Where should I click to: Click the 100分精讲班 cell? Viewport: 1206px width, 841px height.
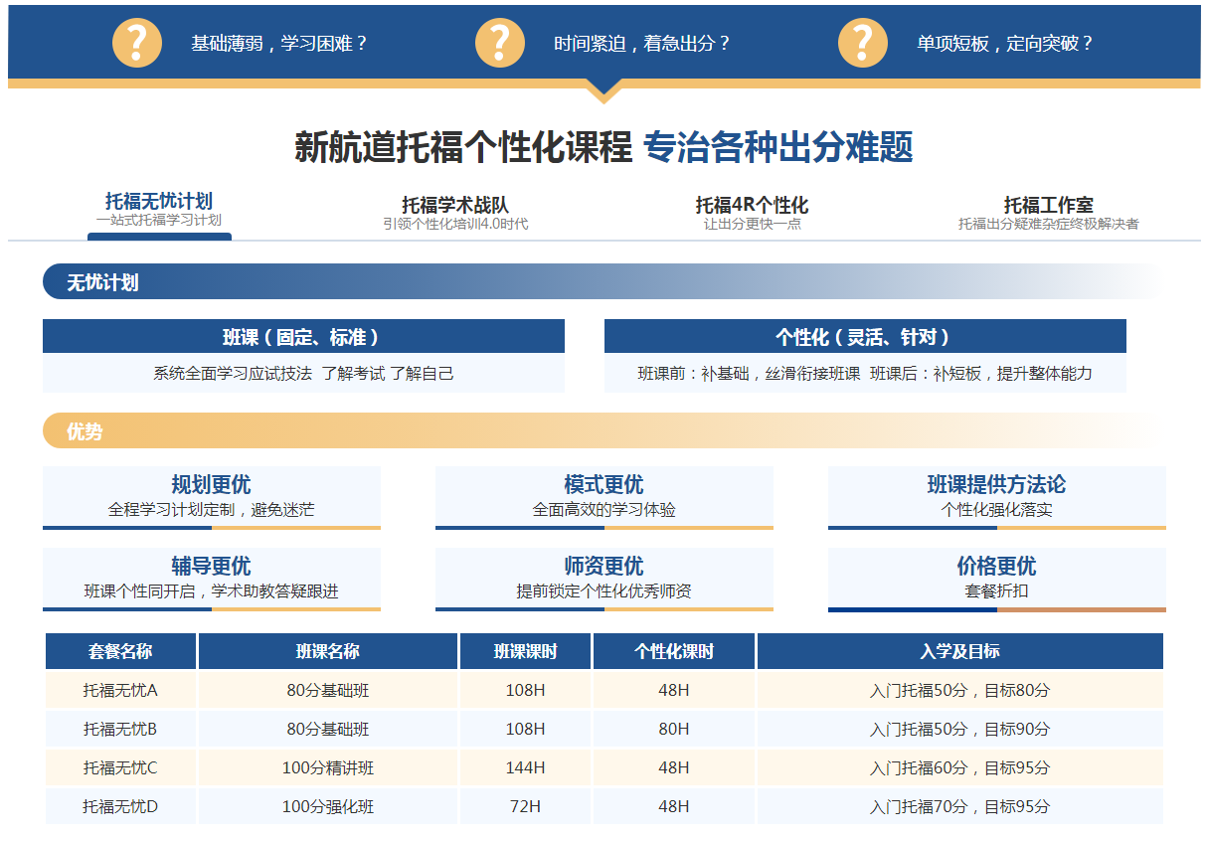(x=328, y=767)
